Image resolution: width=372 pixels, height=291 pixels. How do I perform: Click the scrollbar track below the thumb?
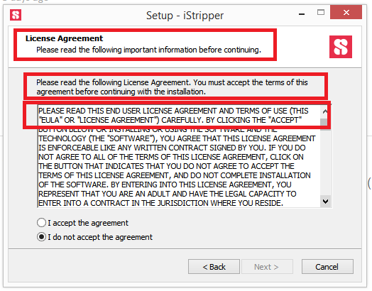(325, 163)
